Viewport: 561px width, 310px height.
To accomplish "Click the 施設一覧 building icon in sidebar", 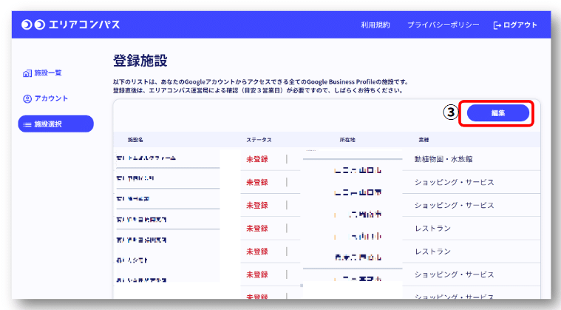I will [x=27, y=73].
